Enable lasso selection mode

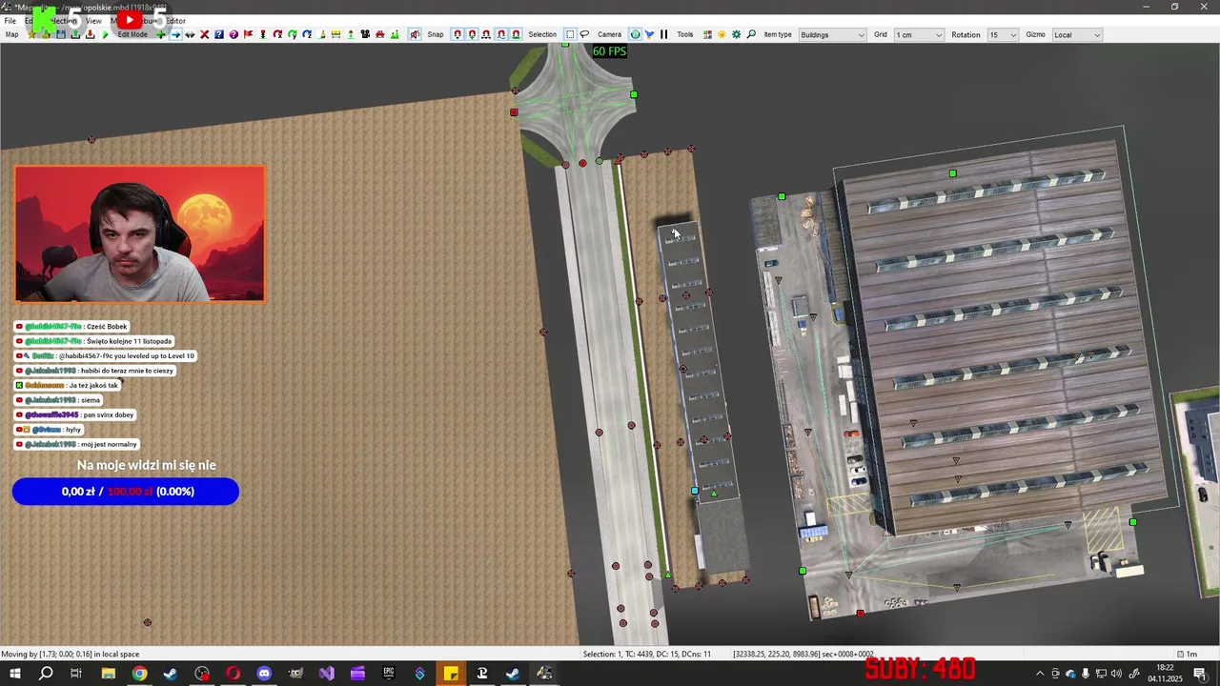click(585, 34)
